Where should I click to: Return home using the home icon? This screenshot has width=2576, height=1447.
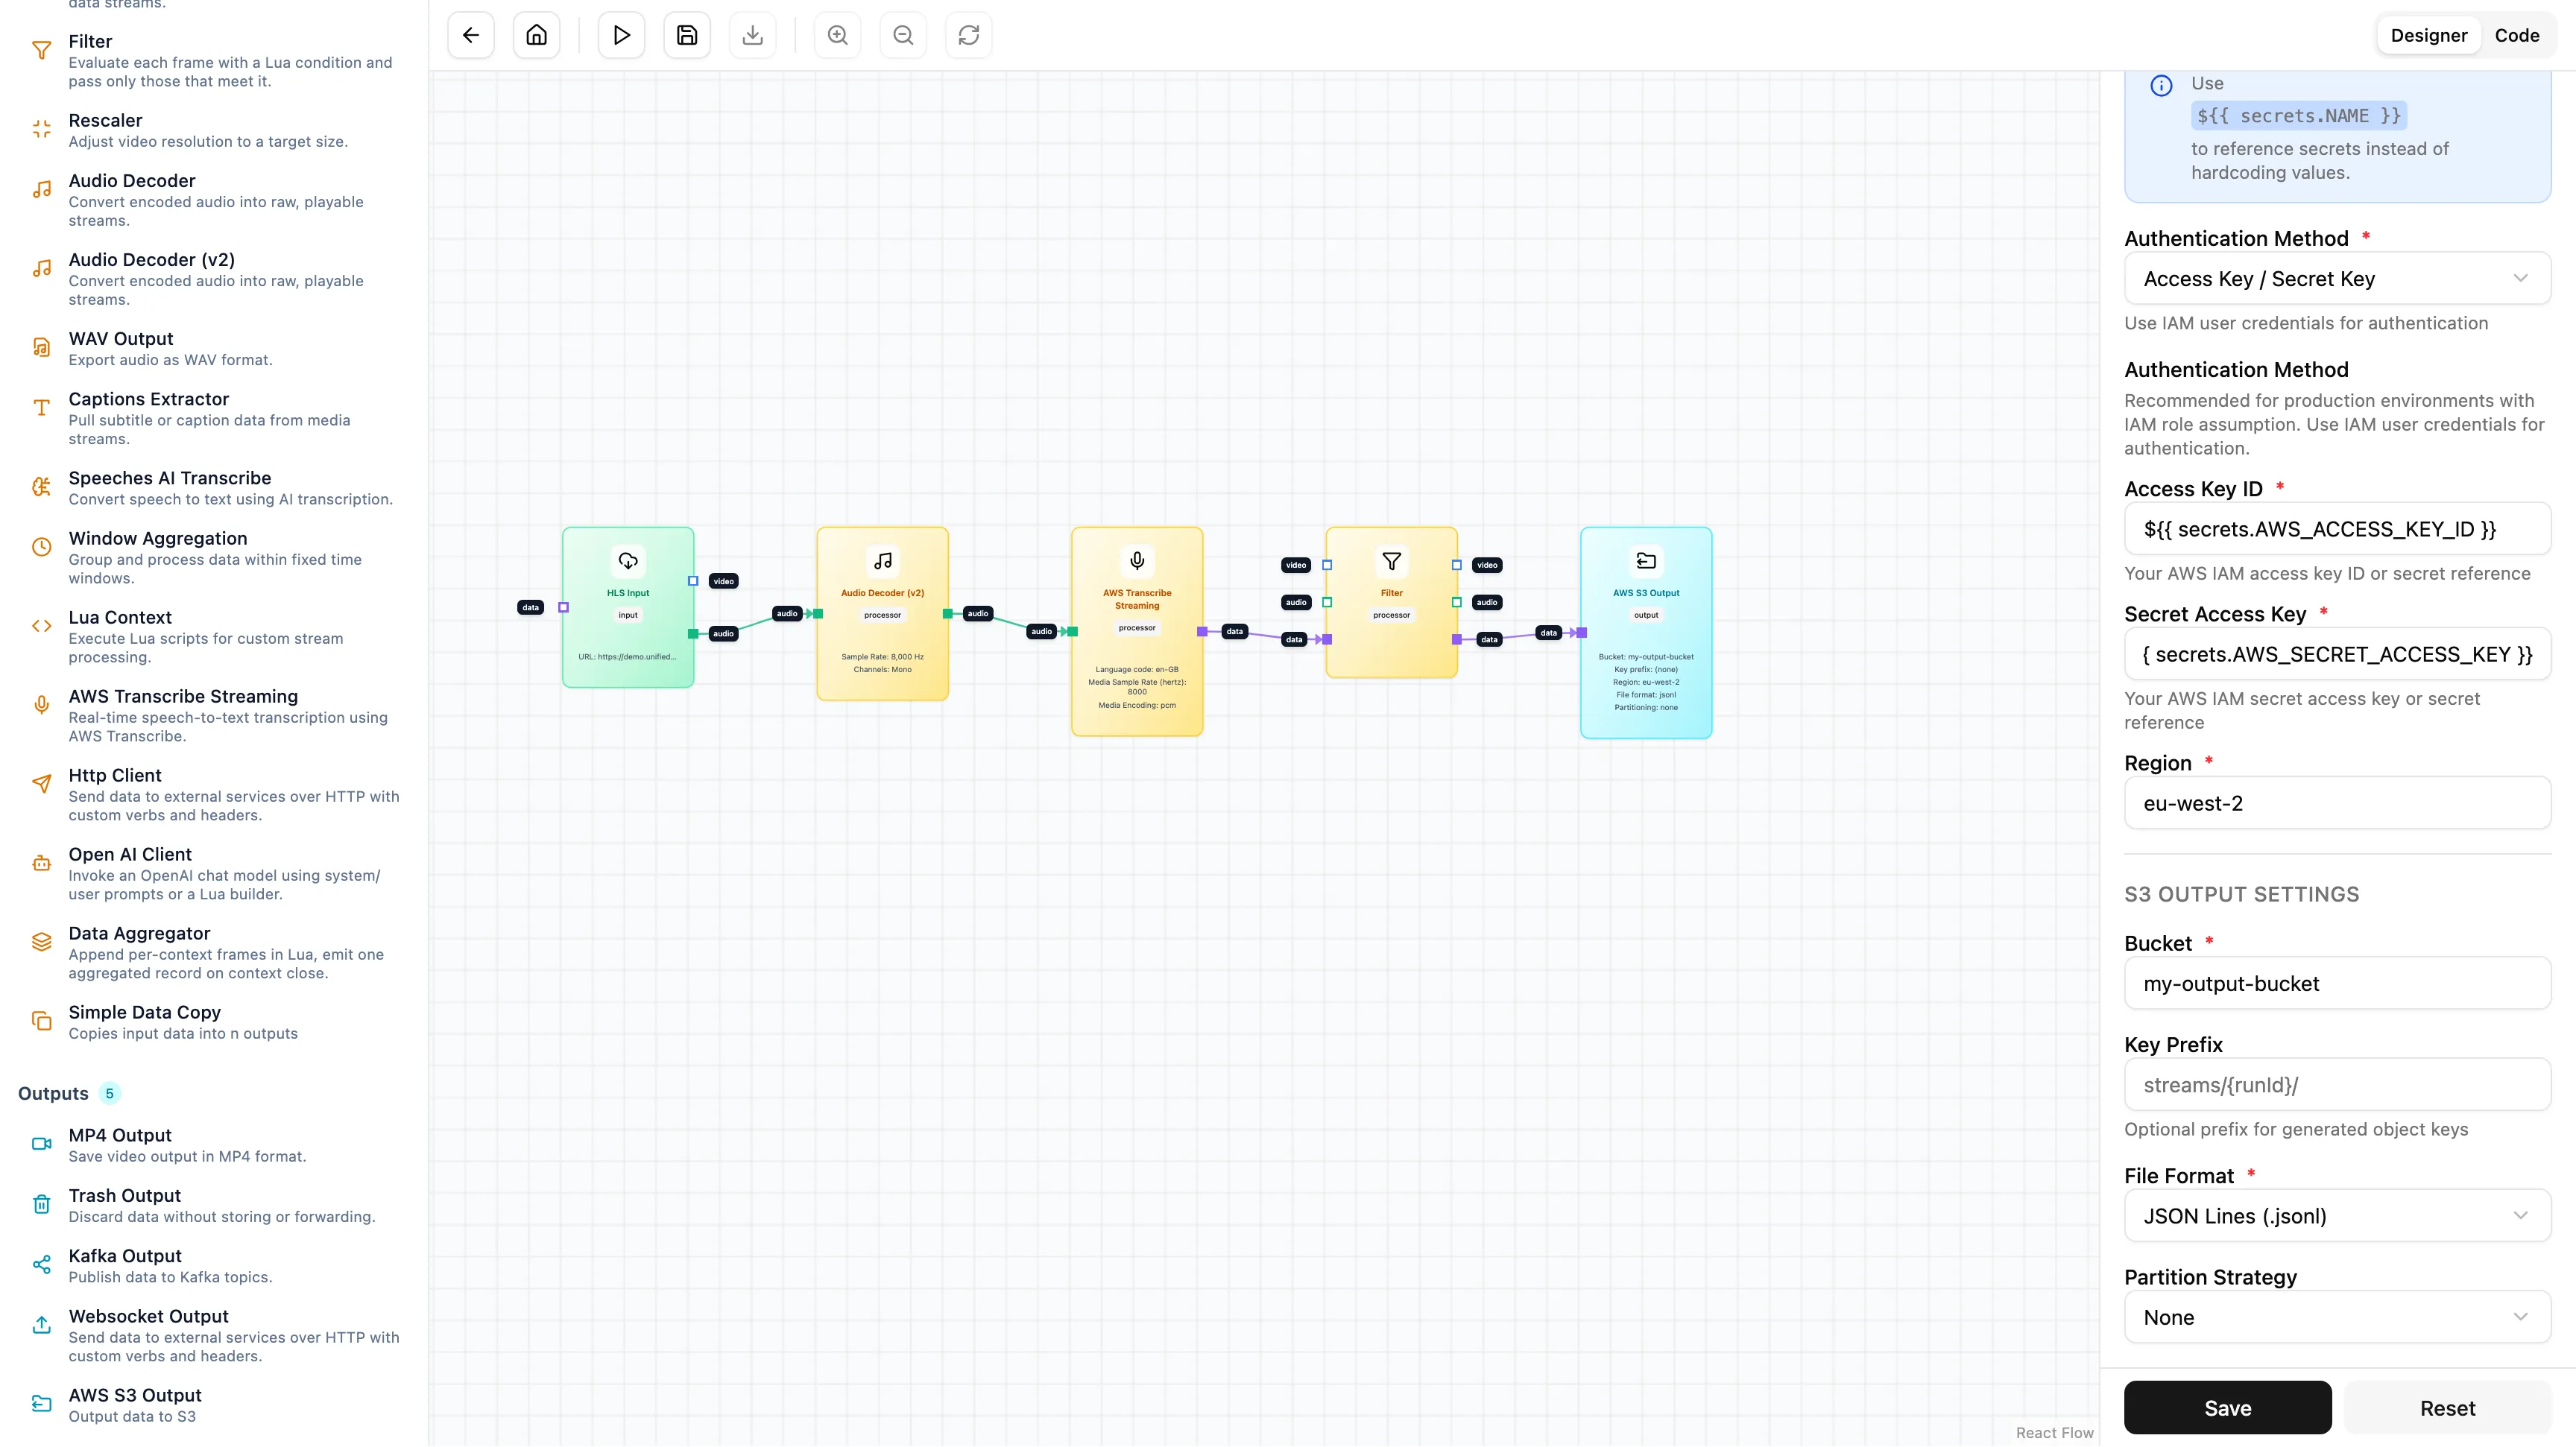(536, 35)
